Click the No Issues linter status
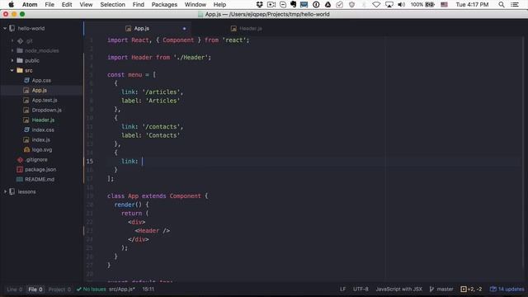528x297 pixels. tap(92, 290)
